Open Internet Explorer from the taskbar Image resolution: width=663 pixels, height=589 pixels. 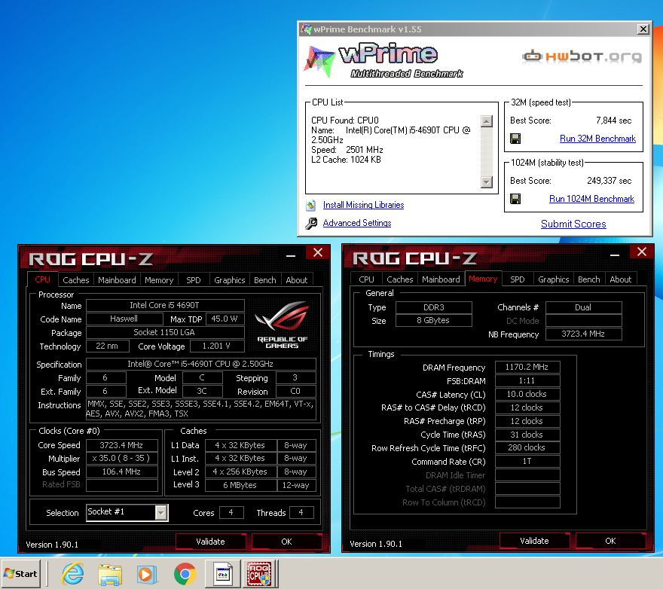(73, 574)
